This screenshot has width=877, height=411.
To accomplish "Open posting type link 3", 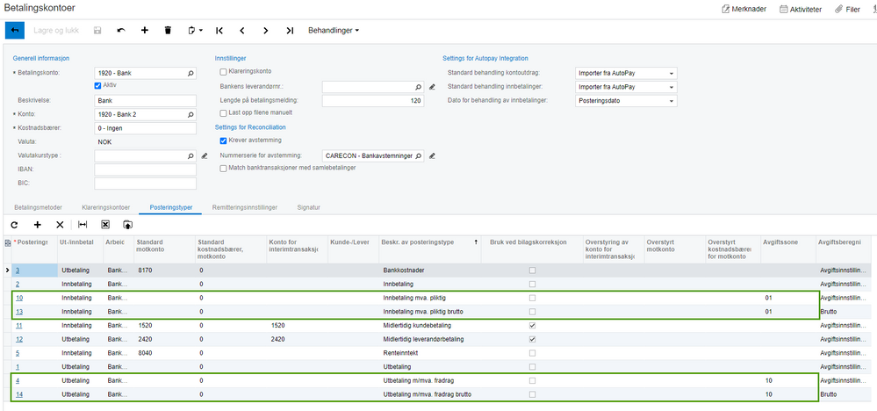I will (x=18, y=270).
